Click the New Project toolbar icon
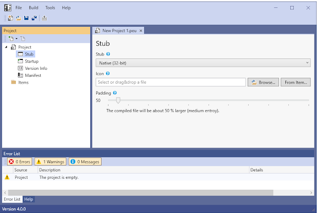Screen dimensions: 317x213 [10, 18]
